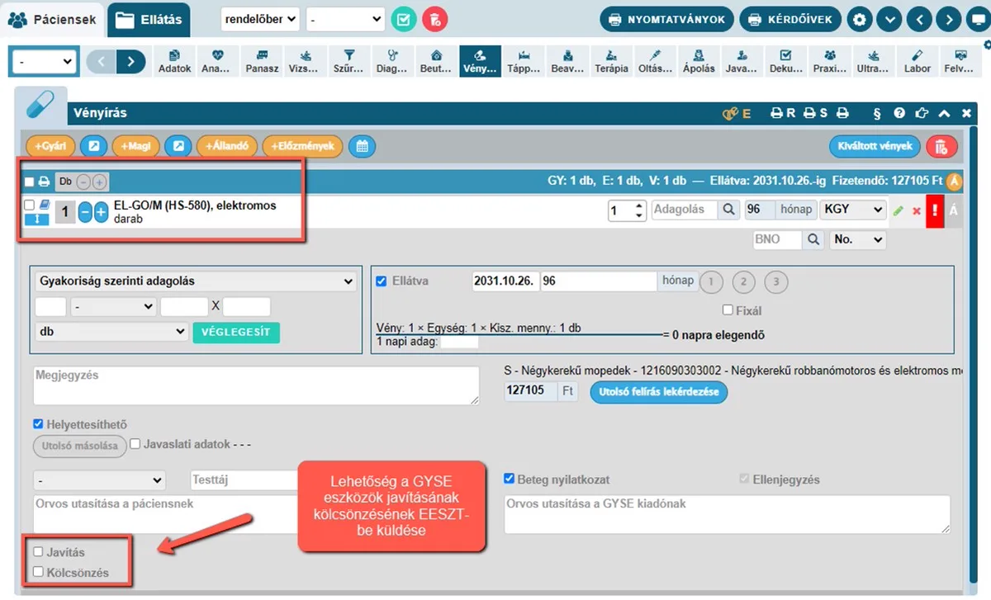
Task: Open the Terápia section
Action: 611,61
